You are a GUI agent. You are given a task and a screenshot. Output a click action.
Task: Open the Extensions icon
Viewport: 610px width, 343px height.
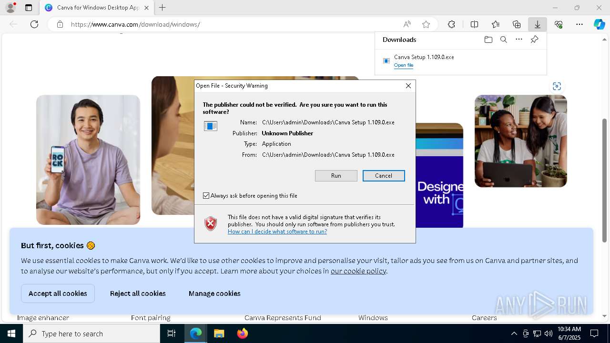451,24
